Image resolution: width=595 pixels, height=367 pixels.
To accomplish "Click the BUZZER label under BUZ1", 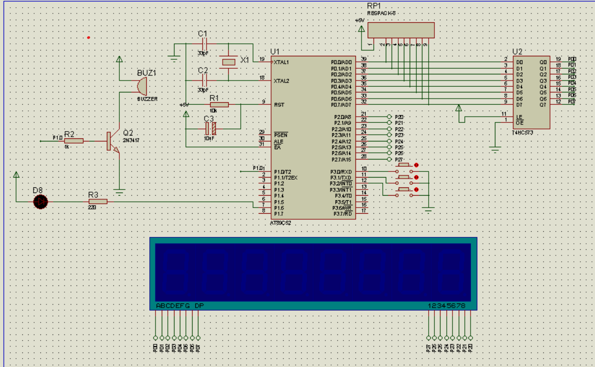I will point(147,99).
